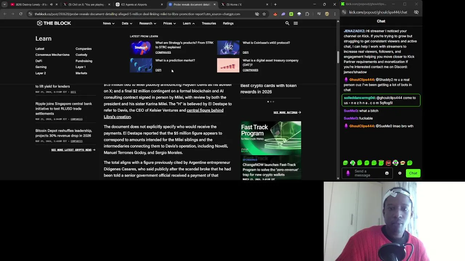Open Chrome's three-dot menu
This screenshot has height=261, width=465.
point(335,14)
